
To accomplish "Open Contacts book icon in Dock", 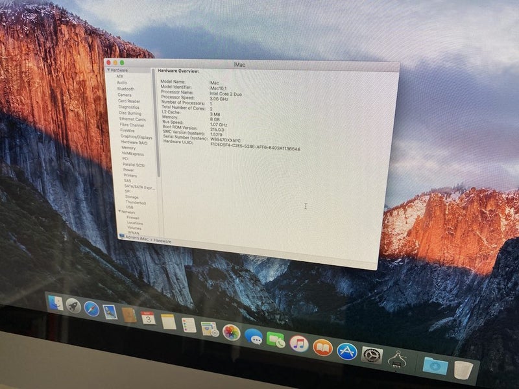I will [x=129, y=315].
